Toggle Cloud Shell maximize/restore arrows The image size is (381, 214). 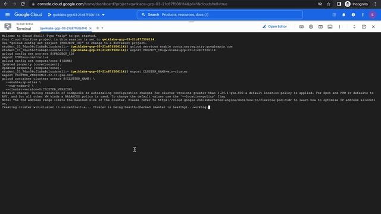point(354,27)
